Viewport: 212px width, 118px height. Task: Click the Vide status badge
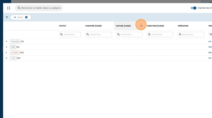13,58
